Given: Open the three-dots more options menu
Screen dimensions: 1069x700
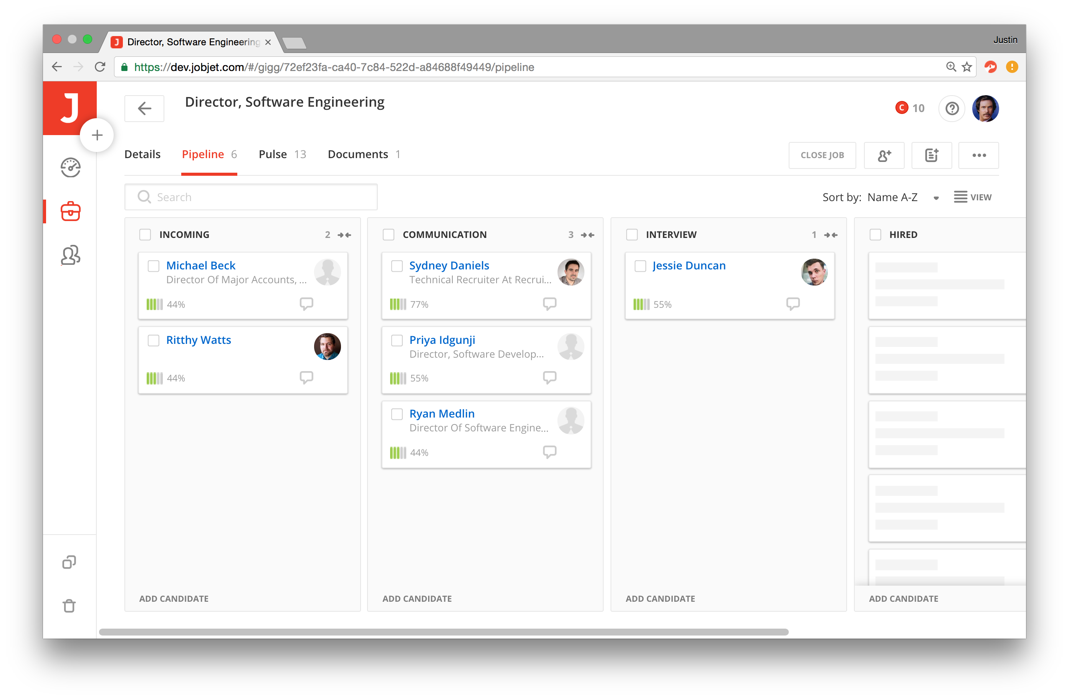Looking at the screenshot, I should [x=979, y=155].
